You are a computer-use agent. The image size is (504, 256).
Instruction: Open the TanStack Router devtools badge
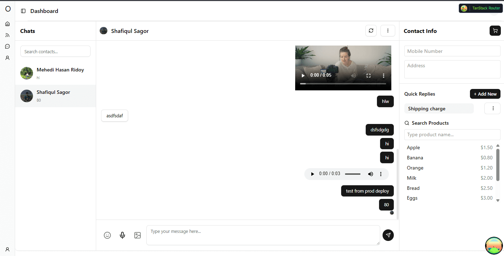click(481, 8)
